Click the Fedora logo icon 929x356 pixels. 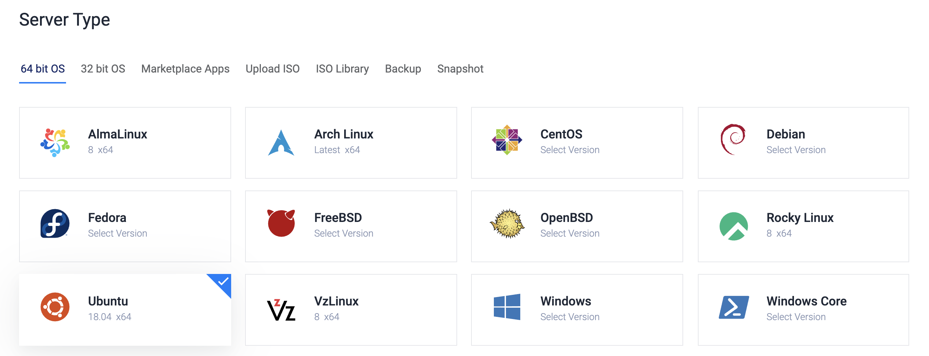(x=55, y=223)
